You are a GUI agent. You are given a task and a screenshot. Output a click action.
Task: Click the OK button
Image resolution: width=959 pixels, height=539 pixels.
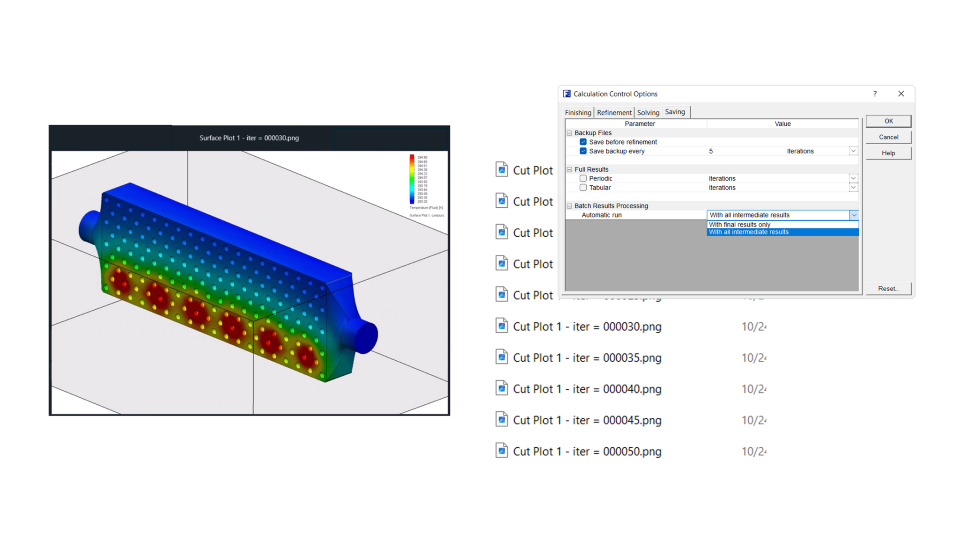(x=888, y=121)
